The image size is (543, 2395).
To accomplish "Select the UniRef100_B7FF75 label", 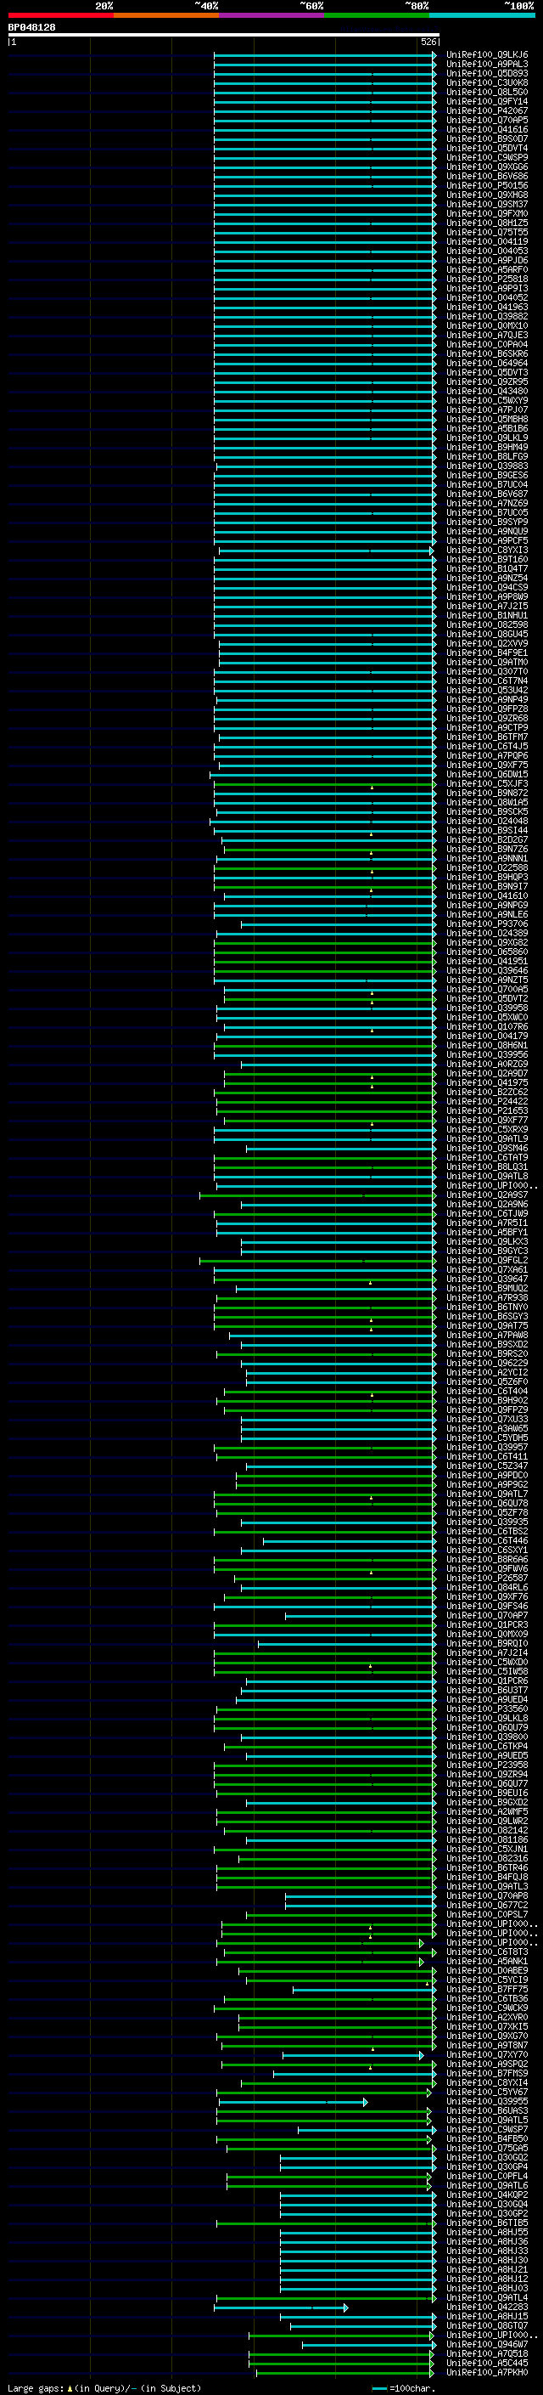I will tap(487, 1990).
